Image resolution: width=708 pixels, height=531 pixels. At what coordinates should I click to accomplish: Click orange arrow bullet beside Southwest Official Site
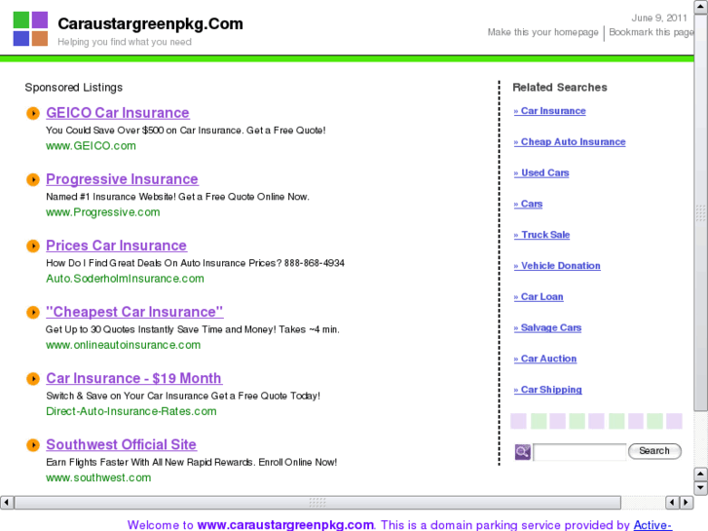click(33, 445)
